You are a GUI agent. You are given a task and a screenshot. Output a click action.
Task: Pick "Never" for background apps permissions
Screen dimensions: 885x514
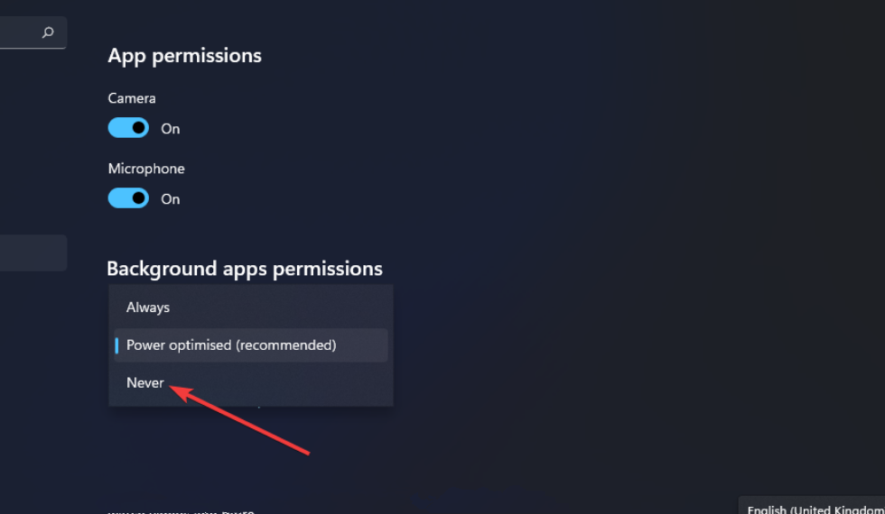pyautogui.click(x=145, y=383)
